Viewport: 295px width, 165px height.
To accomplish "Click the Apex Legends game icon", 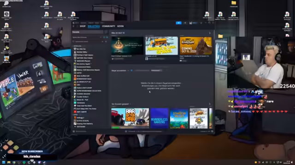I will [75, 112].
